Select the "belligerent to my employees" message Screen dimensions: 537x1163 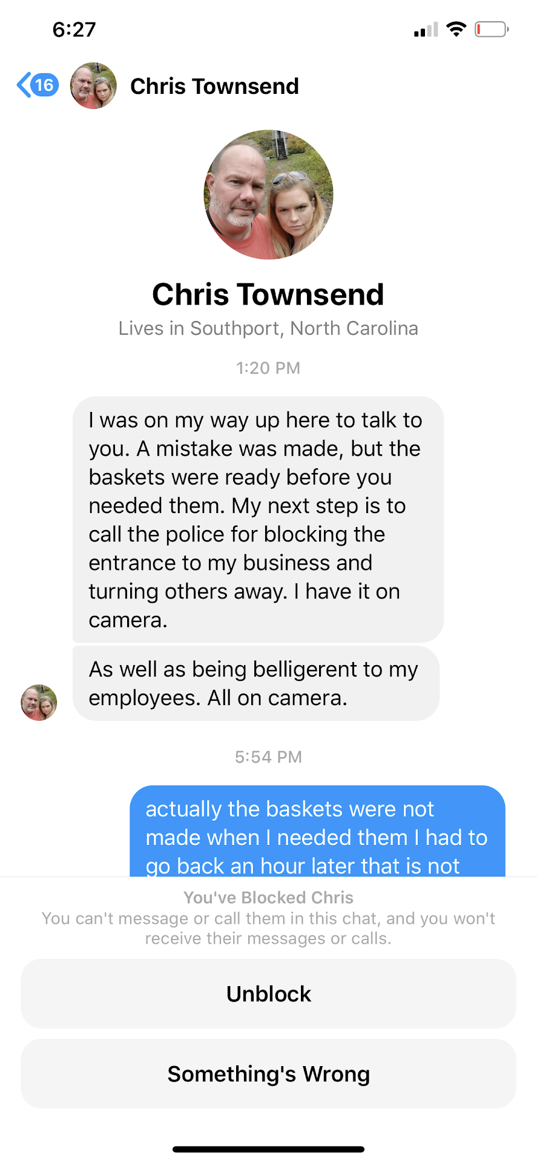(x=255, y=683)
